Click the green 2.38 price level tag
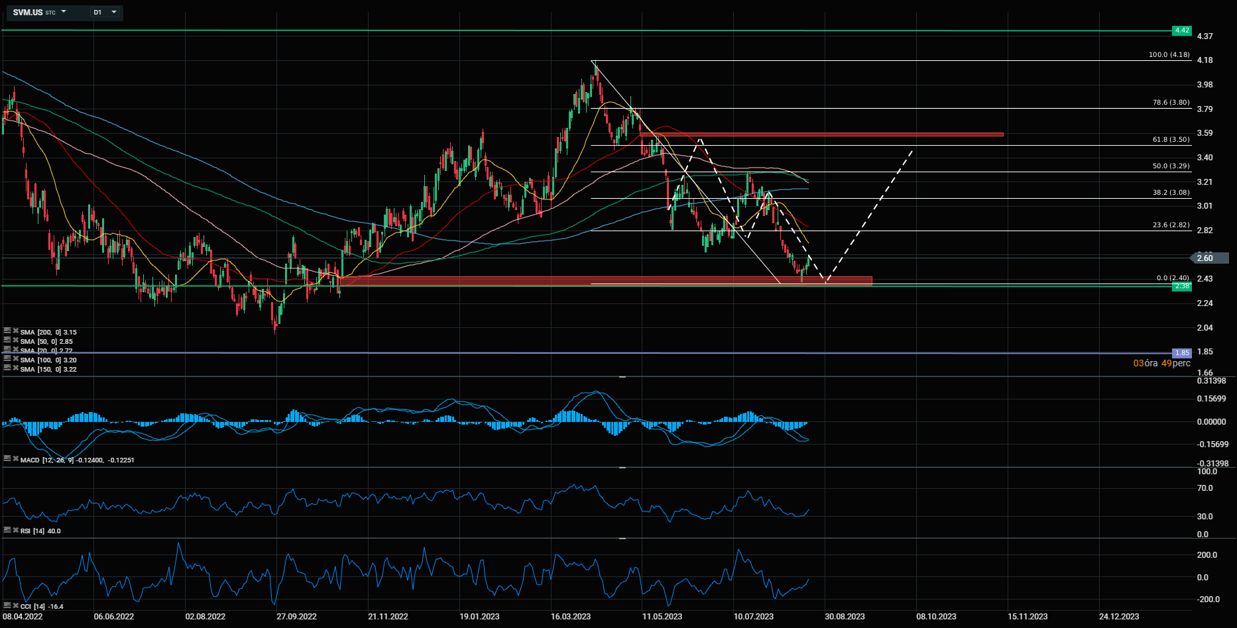The height and width of the screenshot is (628, 1237). (x=1181, y=286)
